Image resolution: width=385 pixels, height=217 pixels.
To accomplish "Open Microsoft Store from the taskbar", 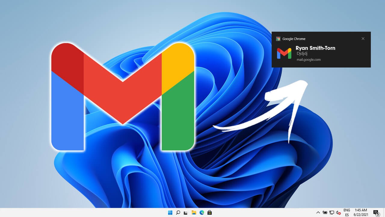I will (x=210, y=213).
